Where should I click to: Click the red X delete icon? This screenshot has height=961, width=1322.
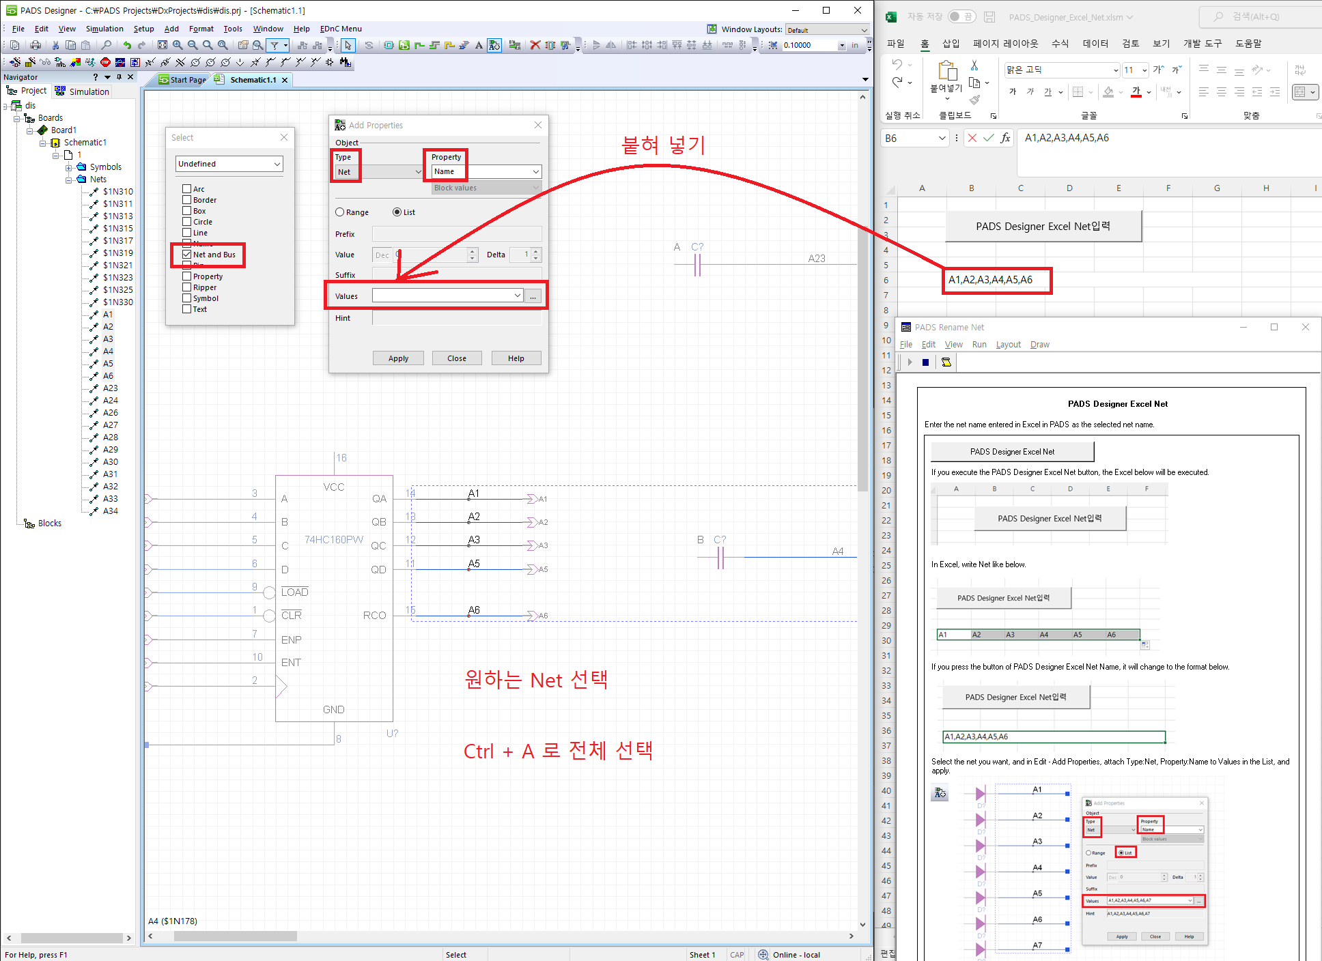click(535, 45)
